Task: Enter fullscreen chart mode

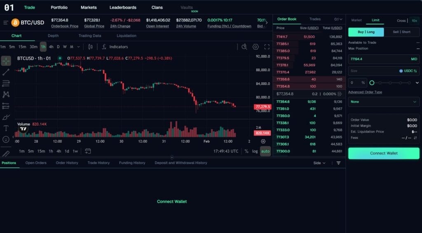Action: (x=267, y=47)
